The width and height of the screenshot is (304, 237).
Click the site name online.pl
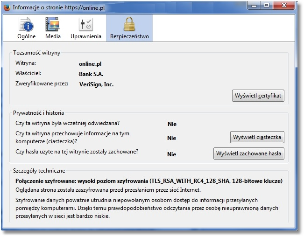pyautogui.click(x=90, y=64)
